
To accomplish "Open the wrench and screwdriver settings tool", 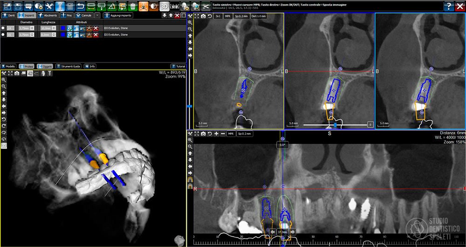I will pyautogui.click(x=49, y=6).
